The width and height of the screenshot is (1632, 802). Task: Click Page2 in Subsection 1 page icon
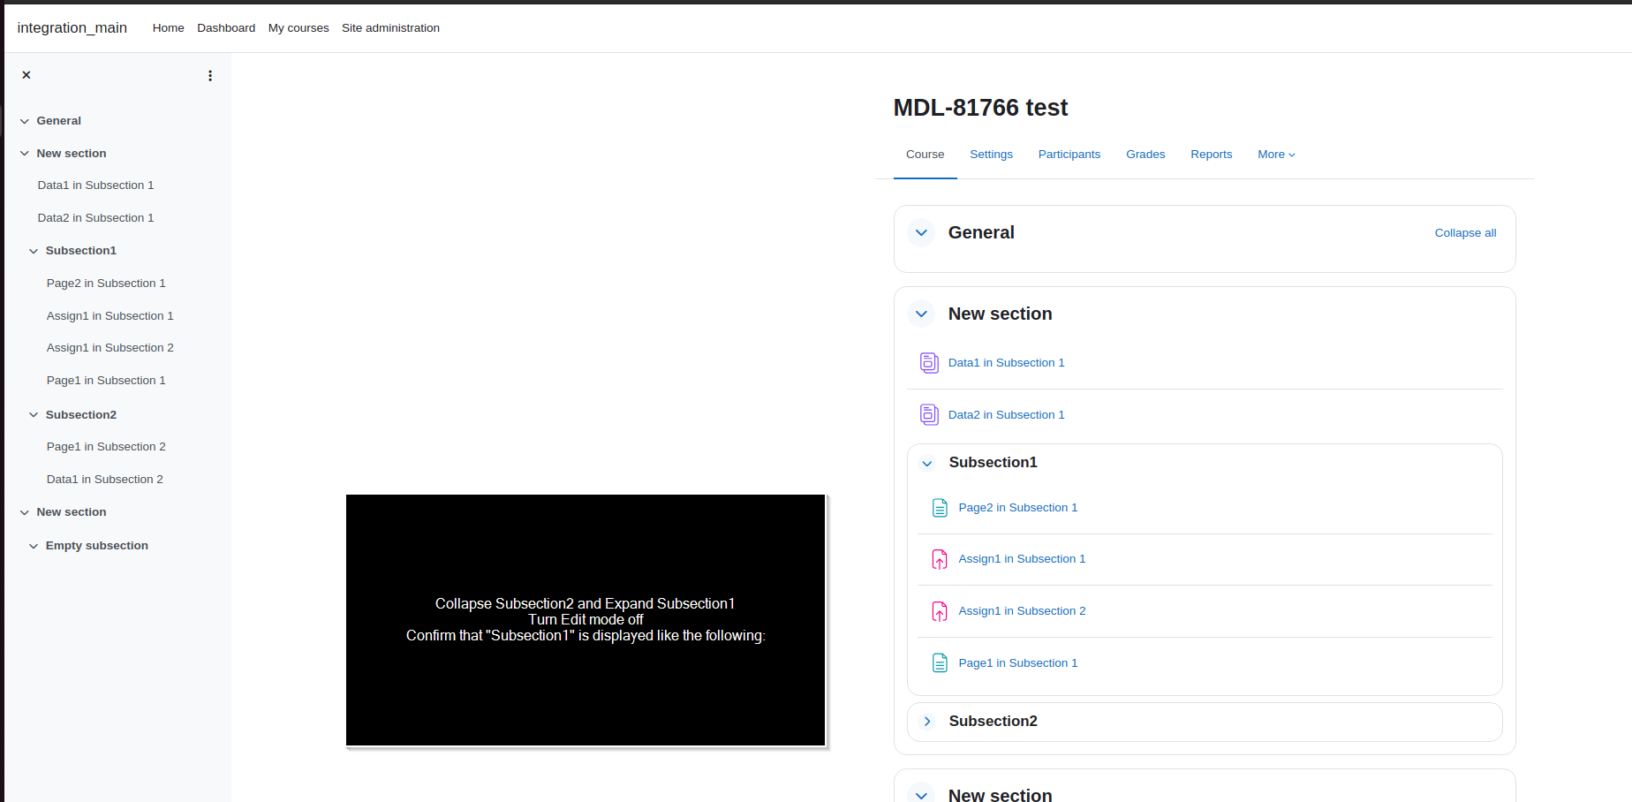(x=940, y=508)
